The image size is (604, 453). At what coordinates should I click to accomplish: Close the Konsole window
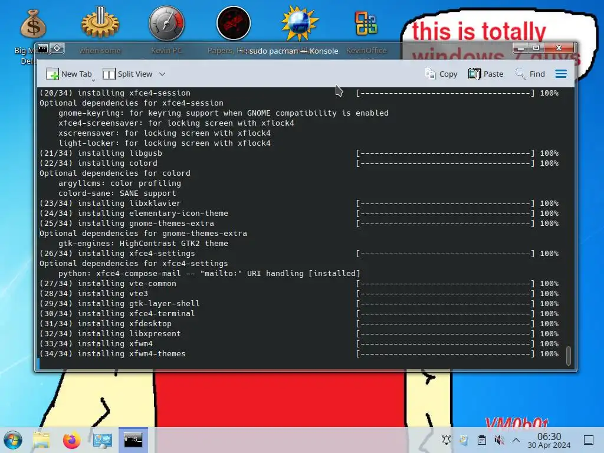[559, 48]
